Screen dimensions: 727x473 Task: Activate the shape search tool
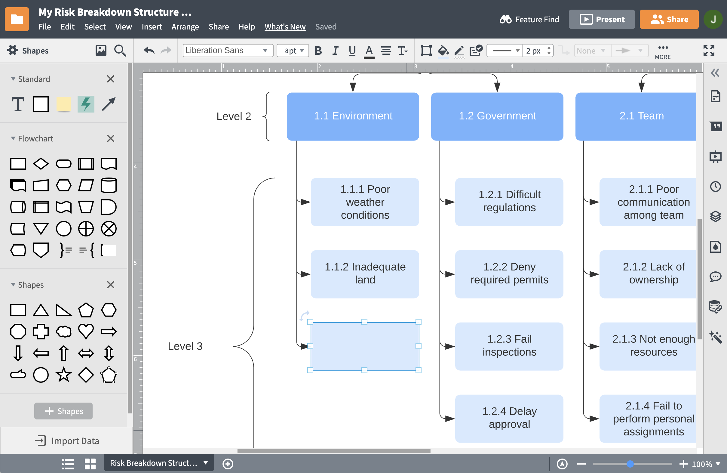(120, 51)
